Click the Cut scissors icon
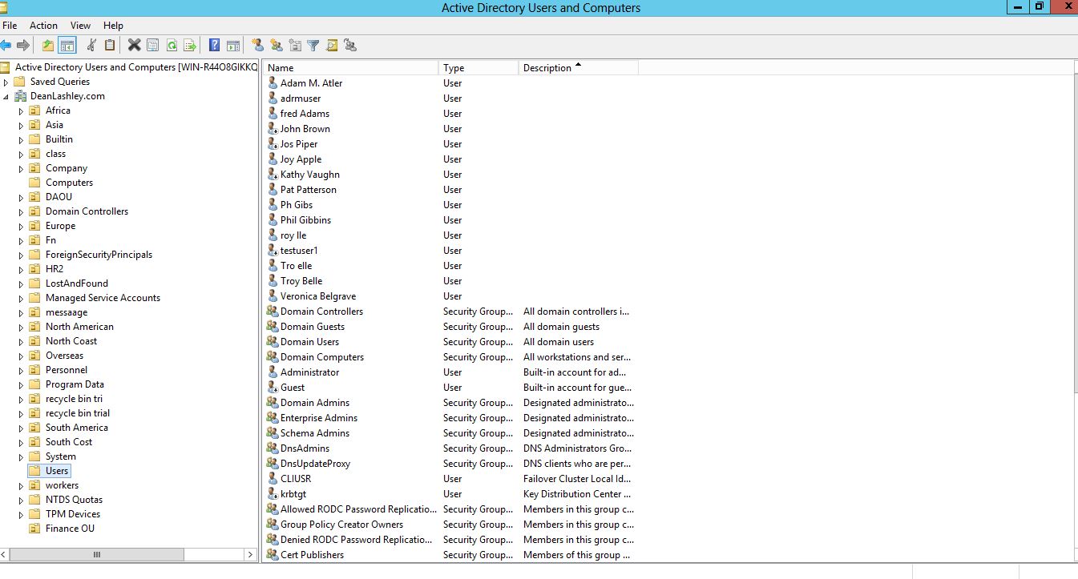 click(x=91, y=46)
